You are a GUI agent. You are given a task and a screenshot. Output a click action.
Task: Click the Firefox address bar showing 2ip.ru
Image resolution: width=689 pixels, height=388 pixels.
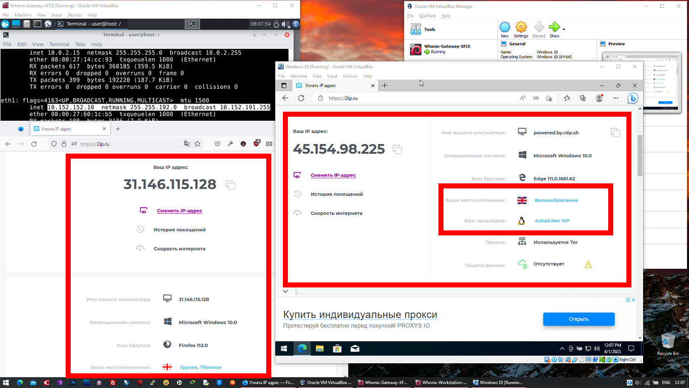pos(125,144)
